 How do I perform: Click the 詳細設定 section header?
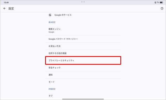tap(52, 89)
